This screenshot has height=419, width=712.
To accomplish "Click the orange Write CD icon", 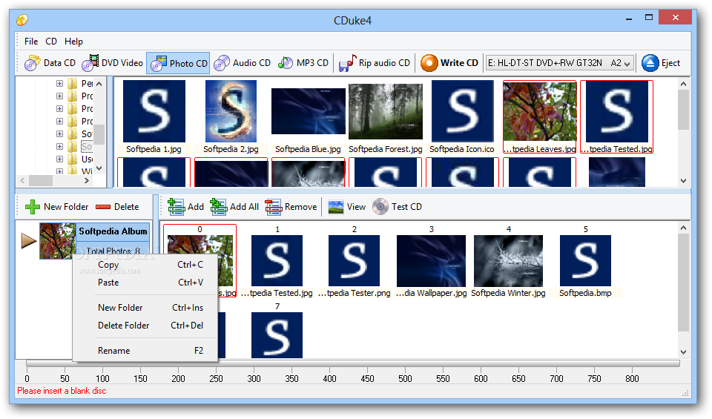I will [429, 63].
